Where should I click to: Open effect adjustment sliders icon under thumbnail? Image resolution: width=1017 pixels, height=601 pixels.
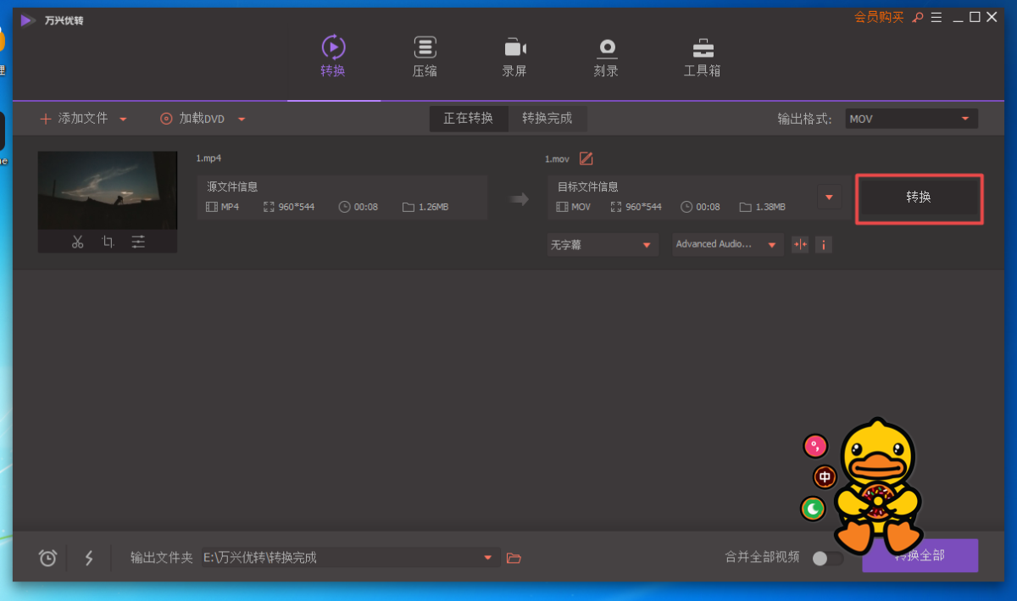pos(138,242)
